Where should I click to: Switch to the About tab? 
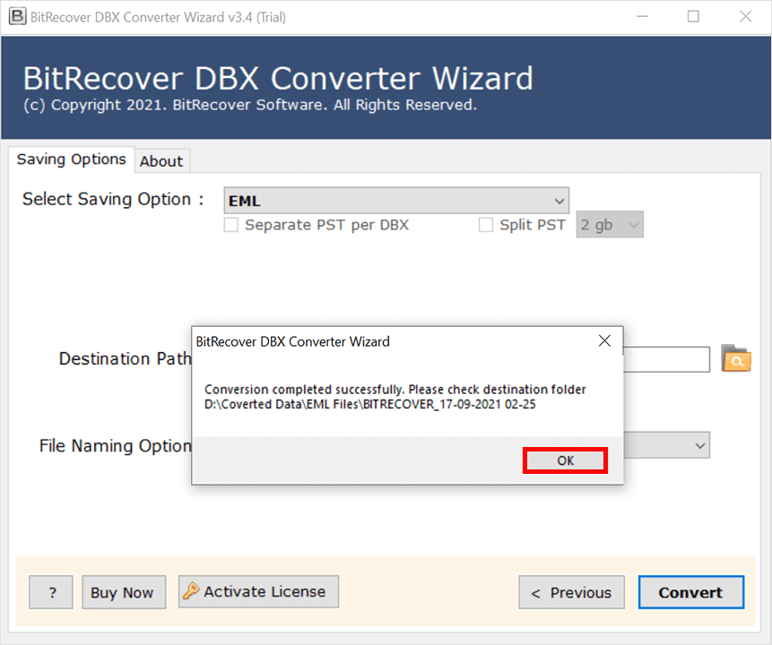point(161,161)
